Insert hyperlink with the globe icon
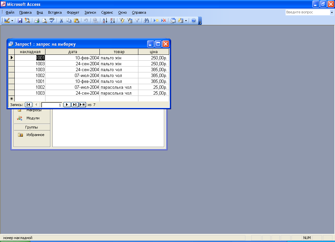This screenshot has width=335, height=242. [96, 21]
